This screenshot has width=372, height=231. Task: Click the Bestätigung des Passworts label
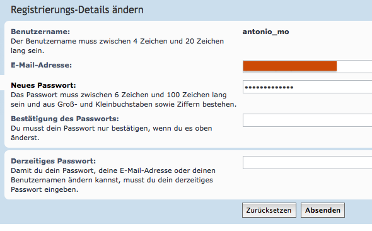pyautogui.click(x=65, y=119)
